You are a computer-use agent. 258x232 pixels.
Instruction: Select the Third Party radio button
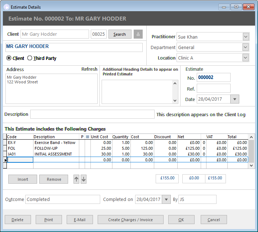(x=30, y=58)
